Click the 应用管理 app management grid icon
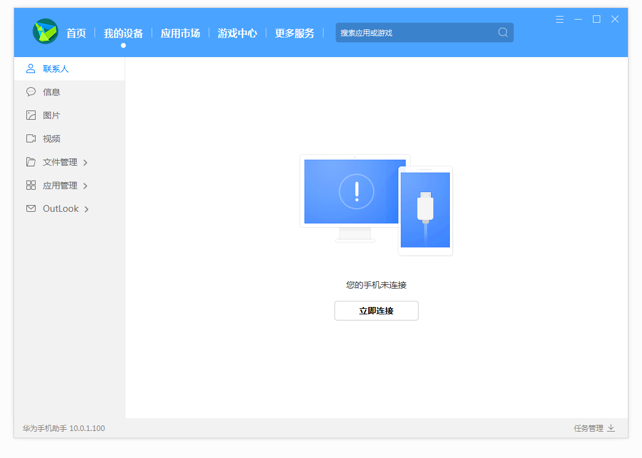This screenshot has height=458, width=642. click(x=31, y=185)
